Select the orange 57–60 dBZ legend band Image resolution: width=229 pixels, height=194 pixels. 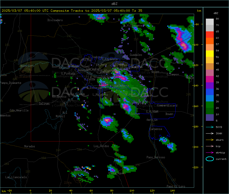click(210, 41)
